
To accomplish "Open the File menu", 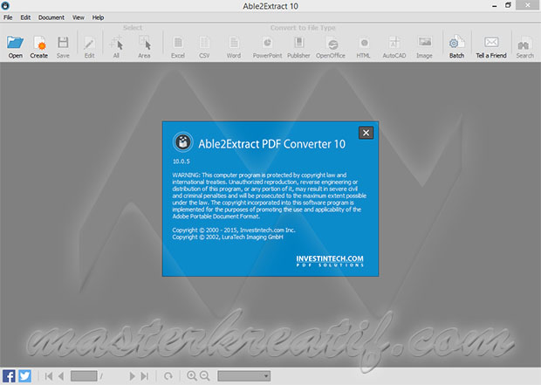I will [x=8, y=17].
